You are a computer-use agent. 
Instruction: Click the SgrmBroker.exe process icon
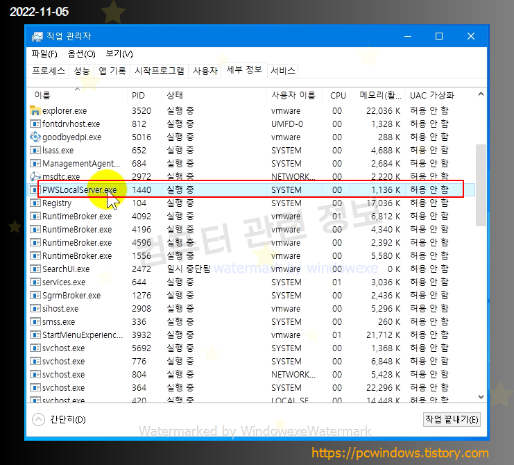35,295
